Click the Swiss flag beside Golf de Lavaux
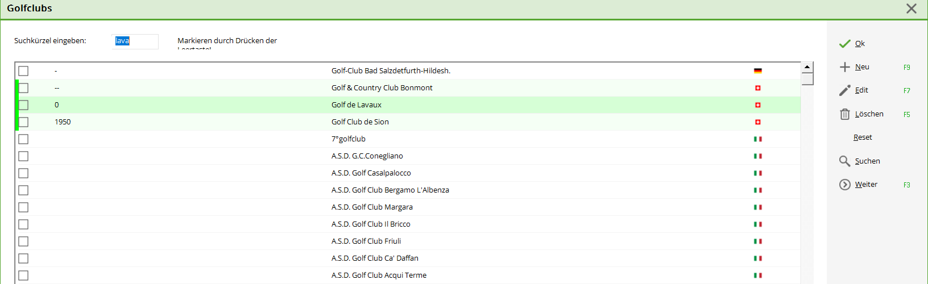 pos(757,105)
